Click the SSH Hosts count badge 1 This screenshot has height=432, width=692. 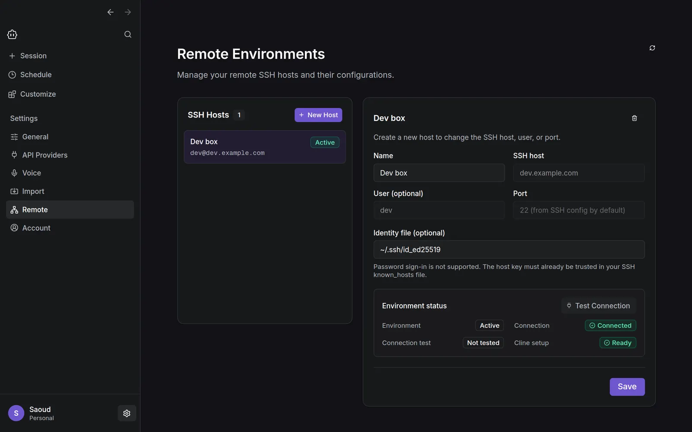coord(239,115)
